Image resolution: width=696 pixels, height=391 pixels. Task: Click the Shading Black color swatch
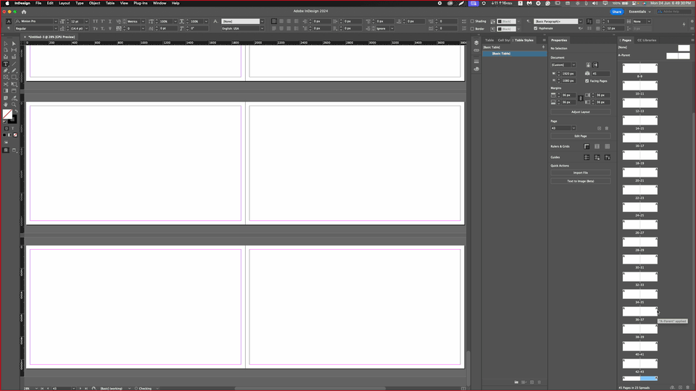pos(506,21)
